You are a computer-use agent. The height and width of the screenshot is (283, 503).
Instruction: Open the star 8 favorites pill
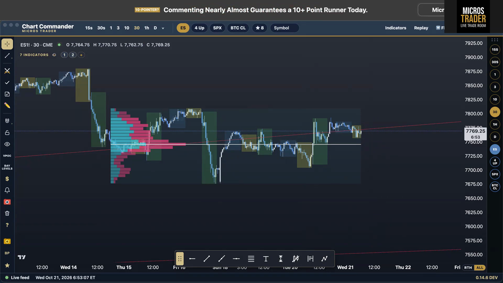tap(260, 28)
